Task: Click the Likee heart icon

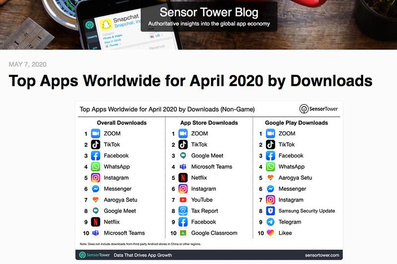Action: (x=270, y=233)
